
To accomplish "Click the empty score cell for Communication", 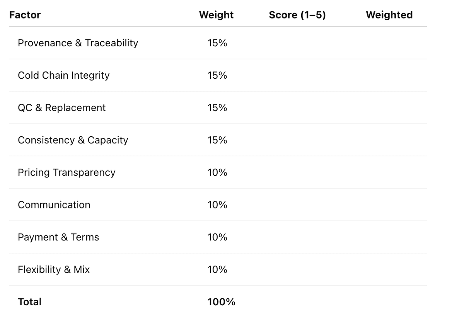I will click(x=297, y=205).
